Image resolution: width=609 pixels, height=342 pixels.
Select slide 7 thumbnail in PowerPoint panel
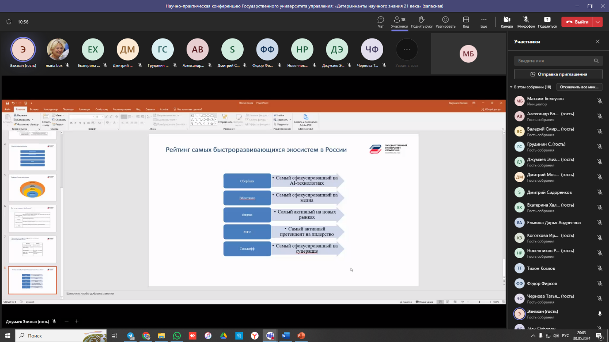32,249
